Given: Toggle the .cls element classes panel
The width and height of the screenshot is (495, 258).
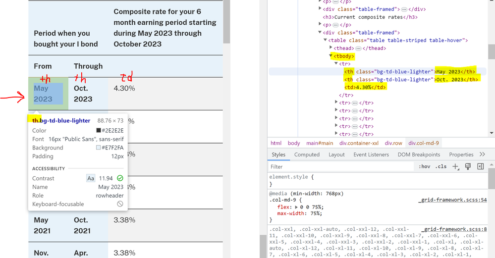Looking at the screenshot, I should click(441, 166).
